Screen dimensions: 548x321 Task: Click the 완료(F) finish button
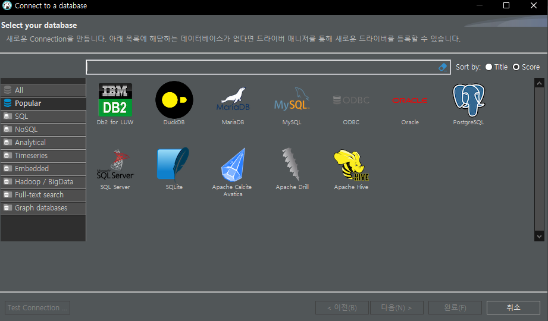(455, 308)
